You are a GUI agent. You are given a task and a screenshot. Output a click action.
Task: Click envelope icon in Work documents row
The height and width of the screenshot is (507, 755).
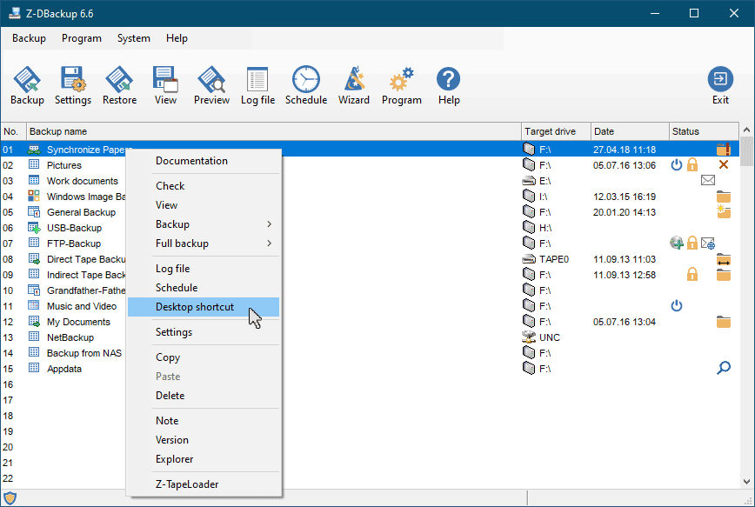(708, 181)
